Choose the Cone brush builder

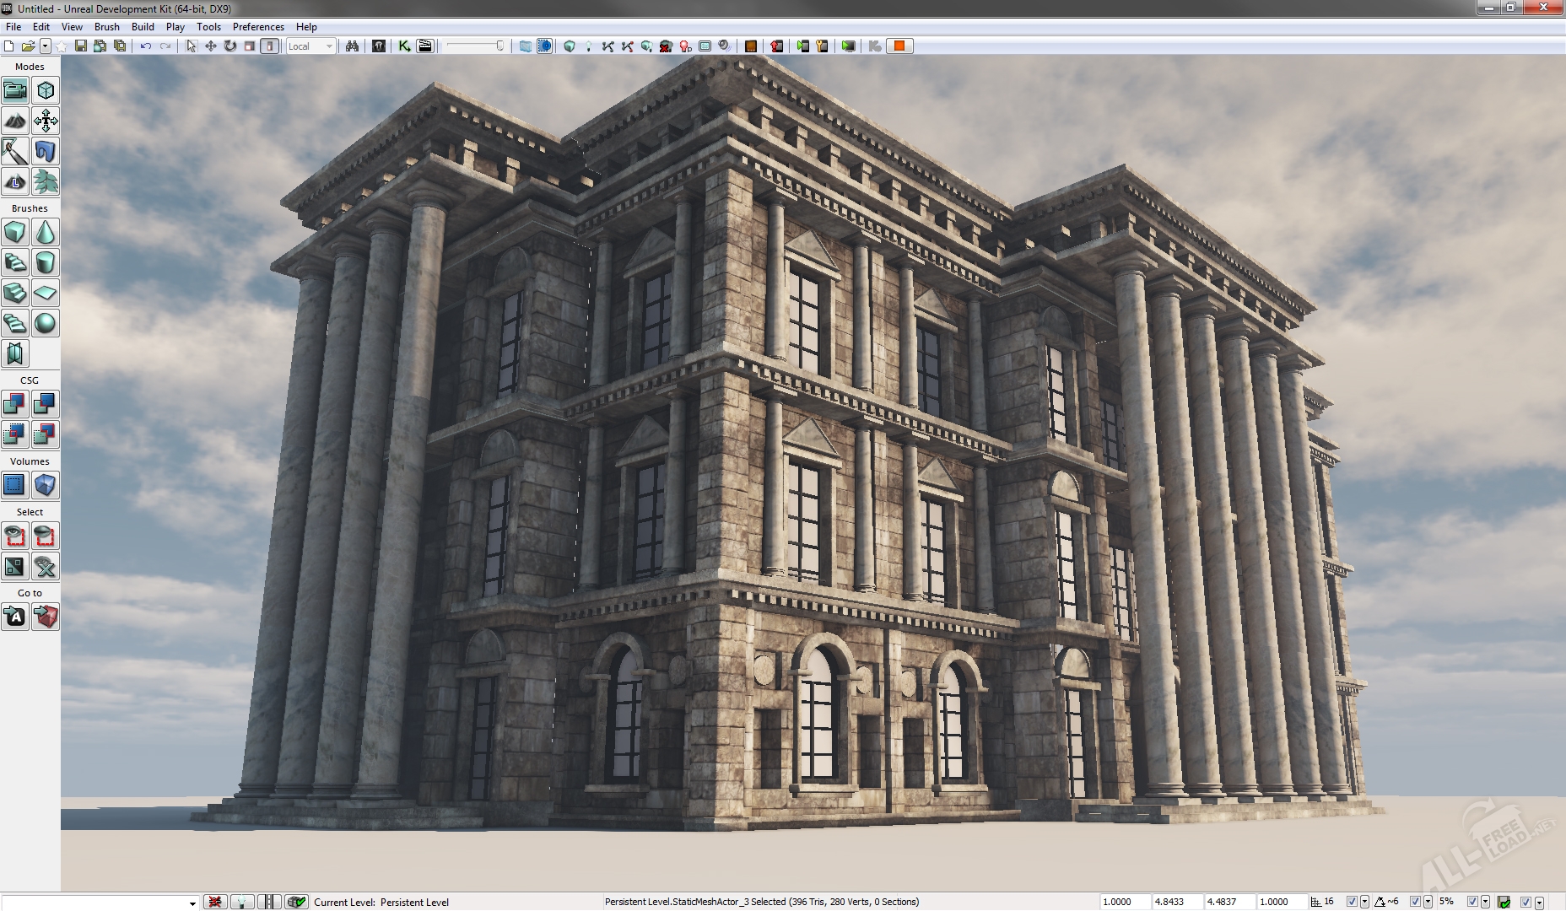click(46, 232)
